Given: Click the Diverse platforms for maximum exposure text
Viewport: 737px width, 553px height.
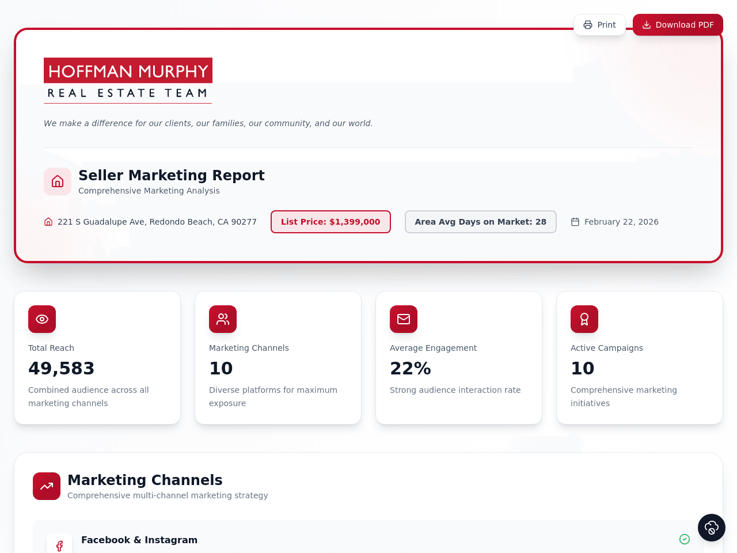Looking at the screenshot, I should click(x=273, y=396).
